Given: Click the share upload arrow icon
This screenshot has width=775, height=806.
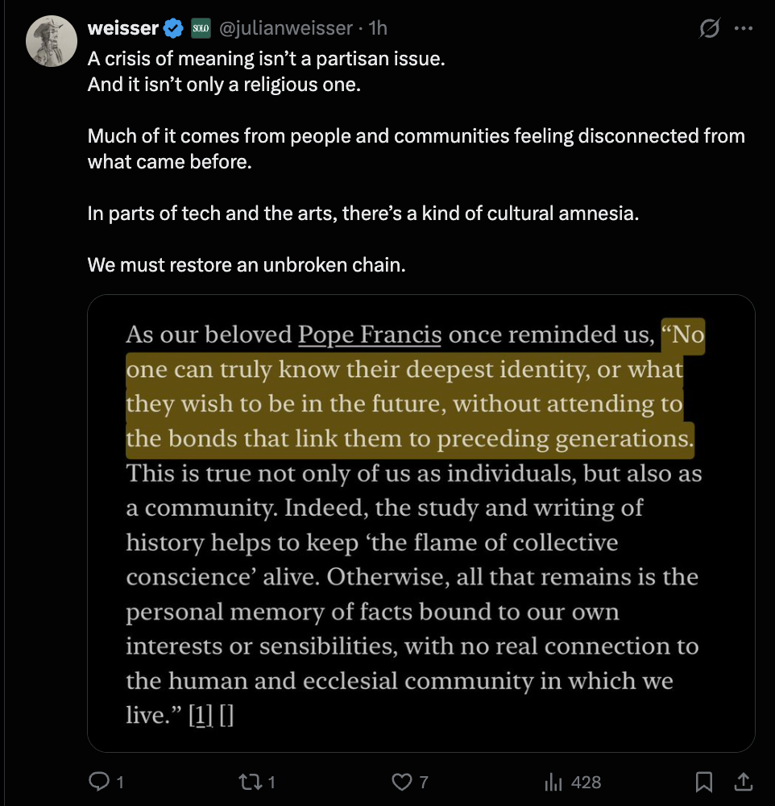Looking at the screenshot, I should coord(744,781).
